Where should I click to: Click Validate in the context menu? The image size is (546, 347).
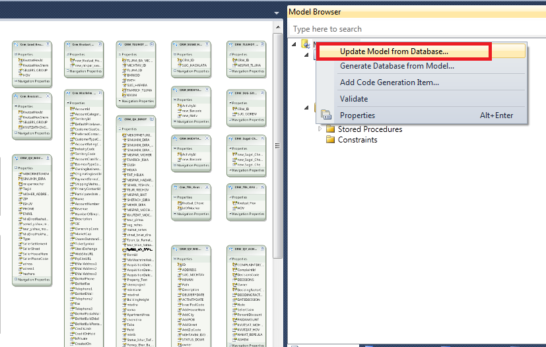point(353,99)
